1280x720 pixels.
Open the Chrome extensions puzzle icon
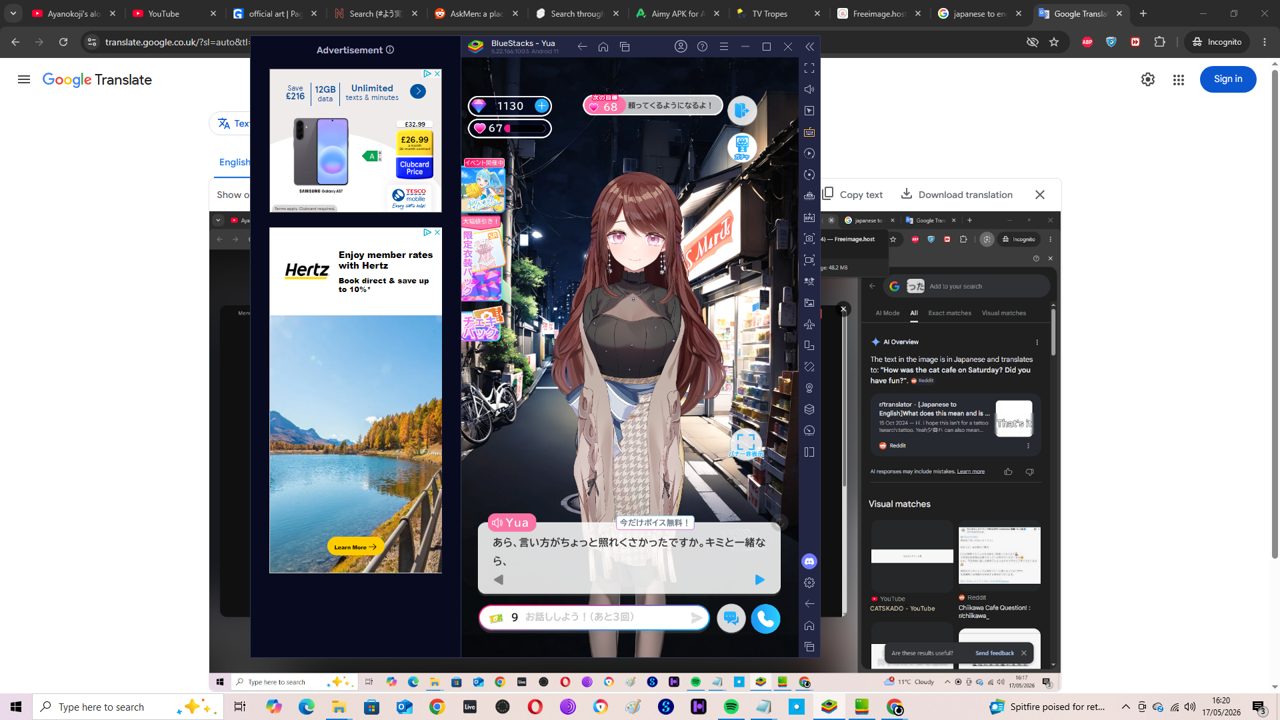pyautogui.click(x=1160, y=42)
